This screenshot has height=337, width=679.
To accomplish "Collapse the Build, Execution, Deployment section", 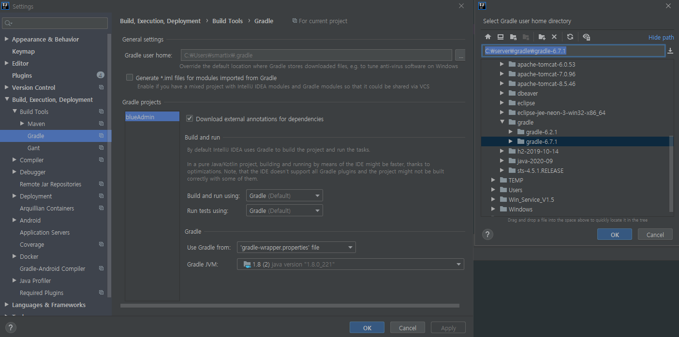I will tap(6, 99).
